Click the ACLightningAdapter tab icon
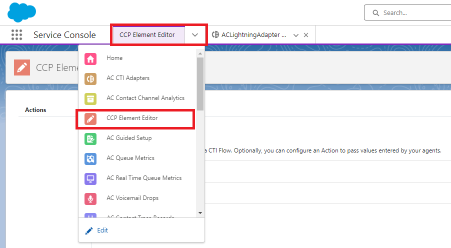The image size is (451, 248). (215, 35)
